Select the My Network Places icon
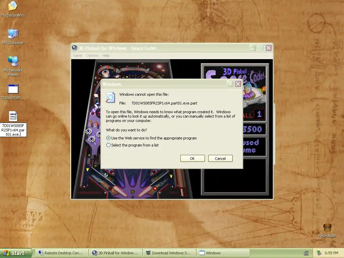Image resolution: width=344 pixels, height=258 pixels. point(13,66)
